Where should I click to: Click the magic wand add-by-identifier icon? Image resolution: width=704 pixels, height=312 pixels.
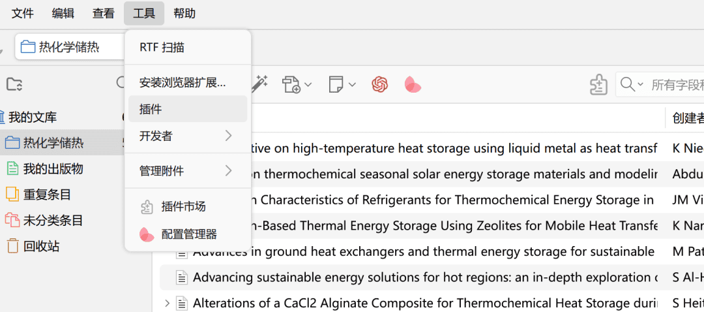click(261, 84)
